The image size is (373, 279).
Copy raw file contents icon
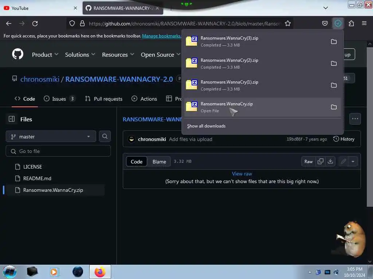[x=321, y=162]
